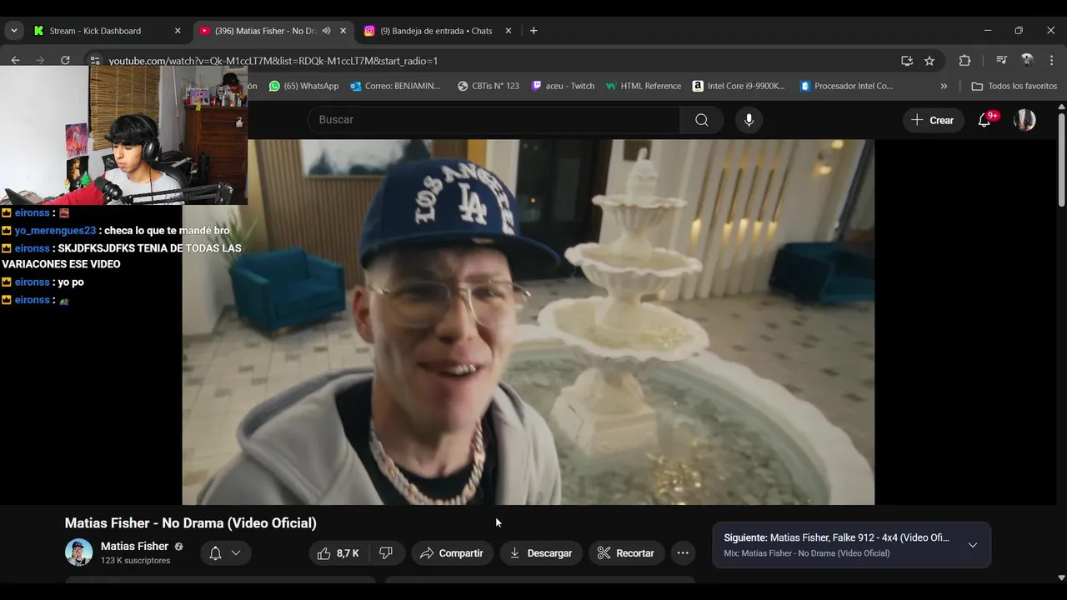The height and width of the screenshot is (600, 1067).
Task: Open the CBTis N° 123 bookmark
Action: [x=488, y=86]
